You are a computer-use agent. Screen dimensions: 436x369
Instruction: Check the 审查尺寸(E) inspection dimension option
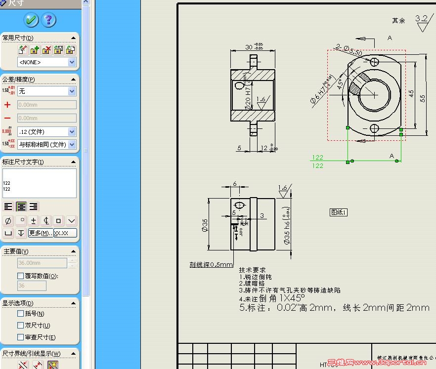[x=20, y=337]
